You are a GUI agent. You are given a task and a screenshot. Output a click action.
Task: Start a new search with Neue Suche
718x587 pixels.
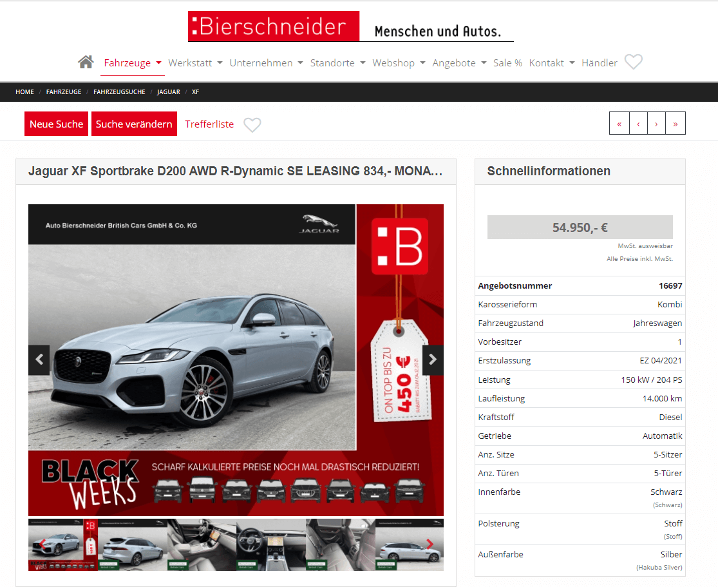coord(56,124)
